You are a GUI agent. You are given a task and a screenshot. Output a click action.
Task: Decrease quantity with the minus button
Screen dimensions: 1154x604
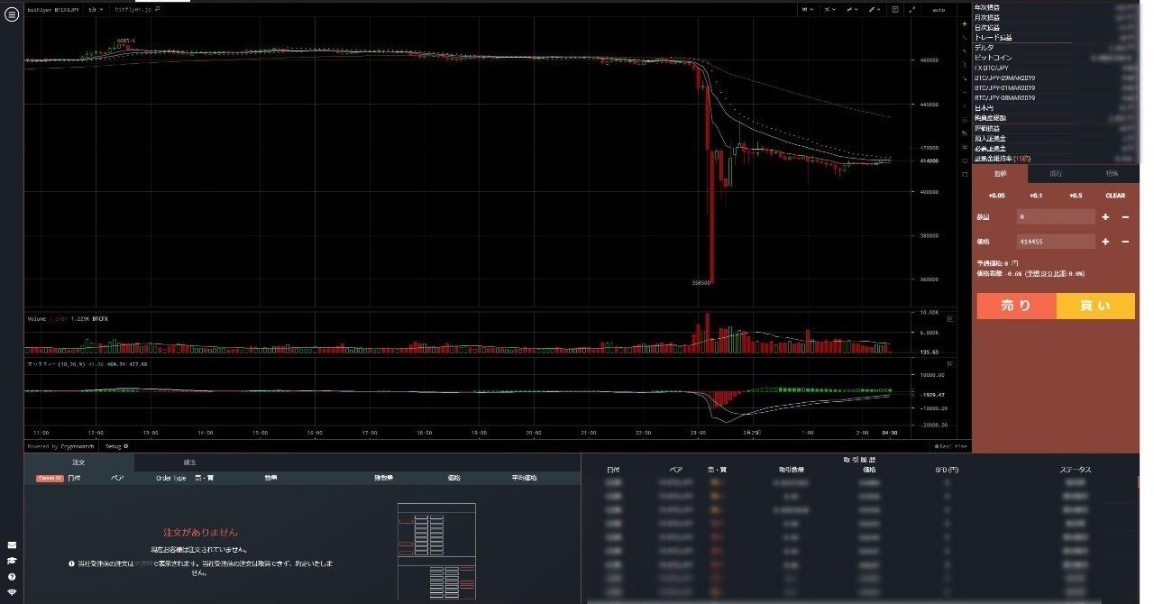(1125, 216)
